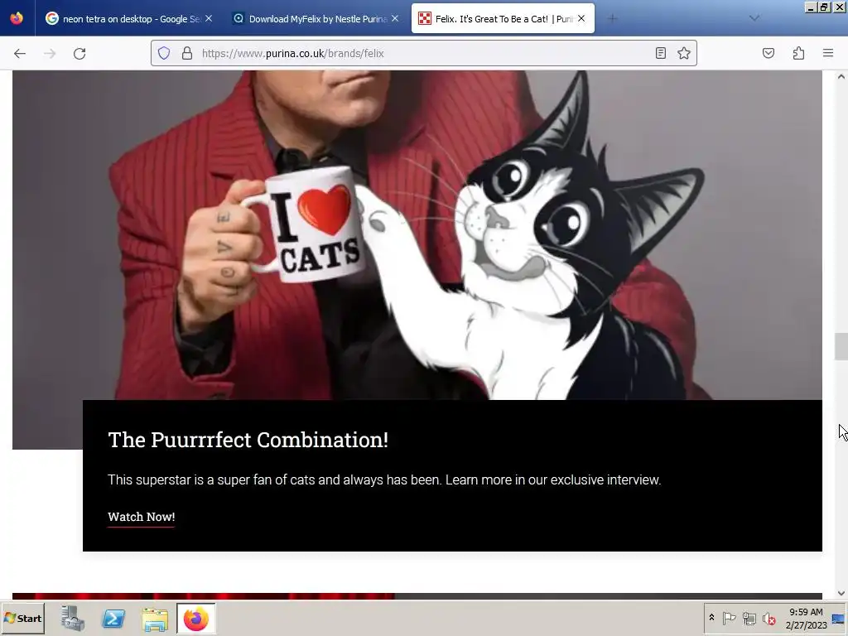This screenshot has width=848, height=636.
Task: Close the neon tetra tab
Action: 209,18
